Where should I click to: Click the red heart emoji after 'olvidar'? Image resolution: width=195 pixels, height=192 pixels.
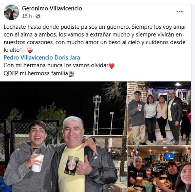[x=112, y=66]
